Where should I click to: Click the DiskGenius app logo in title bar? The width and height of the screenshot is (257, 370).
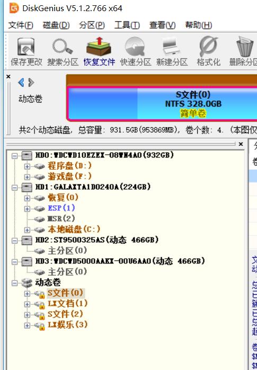click(14, 8)
